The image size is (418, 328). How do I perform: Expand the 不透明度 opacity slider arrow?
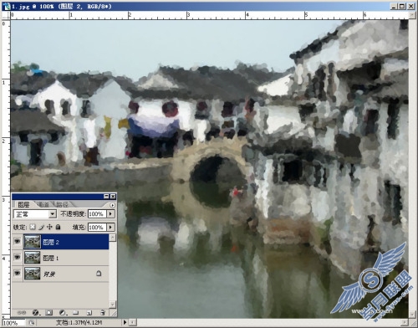(x=111, y=214)
